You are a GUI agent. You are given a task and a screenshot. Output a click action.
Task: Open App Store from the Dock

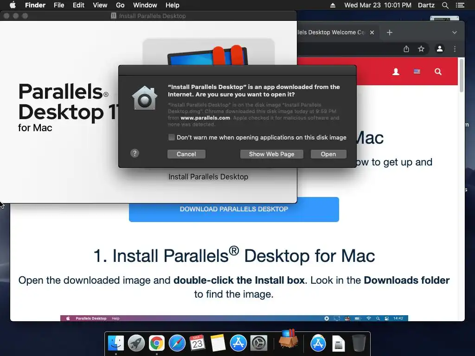pos(238,343)
